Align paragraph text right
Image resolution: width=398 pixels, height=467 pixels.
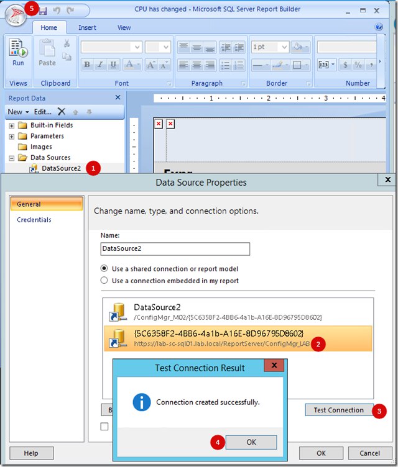click(210, 65)
